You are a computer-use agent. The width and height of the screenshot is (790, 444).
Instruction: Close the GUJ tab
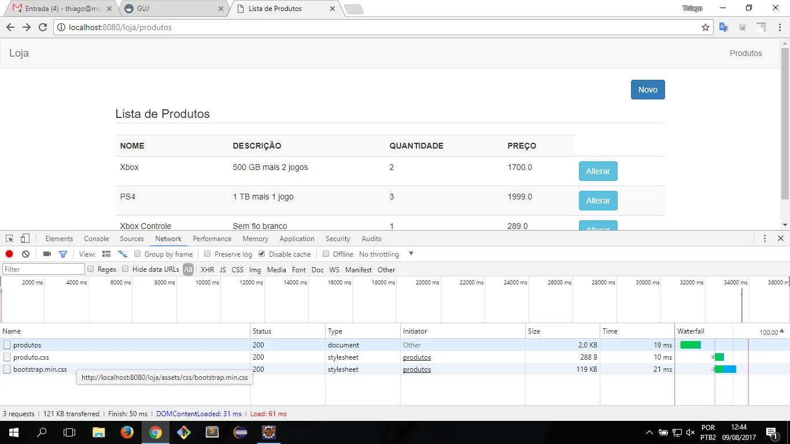pos(221,9)
